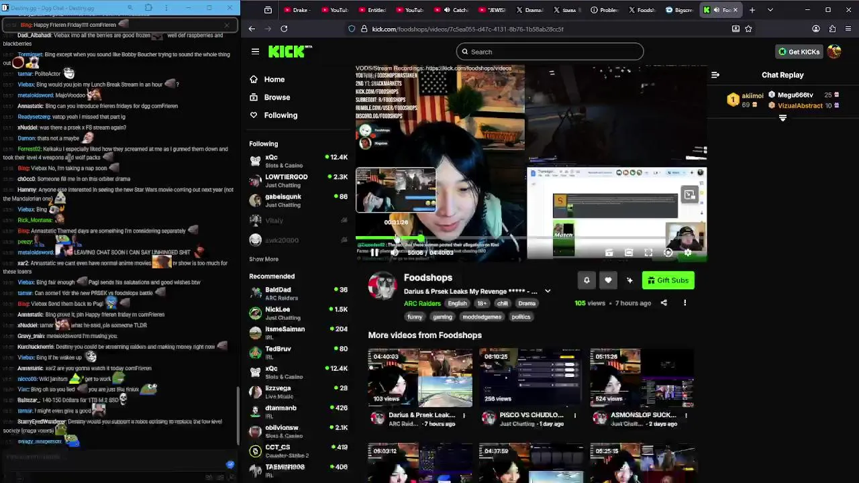The height and width of the screenshot is (483, 859).
Task: Click the Get KICKs button
Action: click(x=799, y=52)
